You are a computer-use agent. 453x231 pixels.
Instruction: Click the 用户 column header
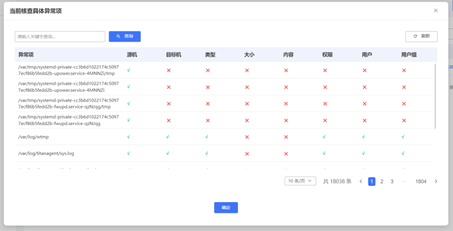click(367, 55)
